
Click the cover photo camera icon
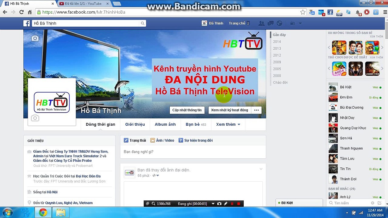pyautogui.click(x=35, y=38)
